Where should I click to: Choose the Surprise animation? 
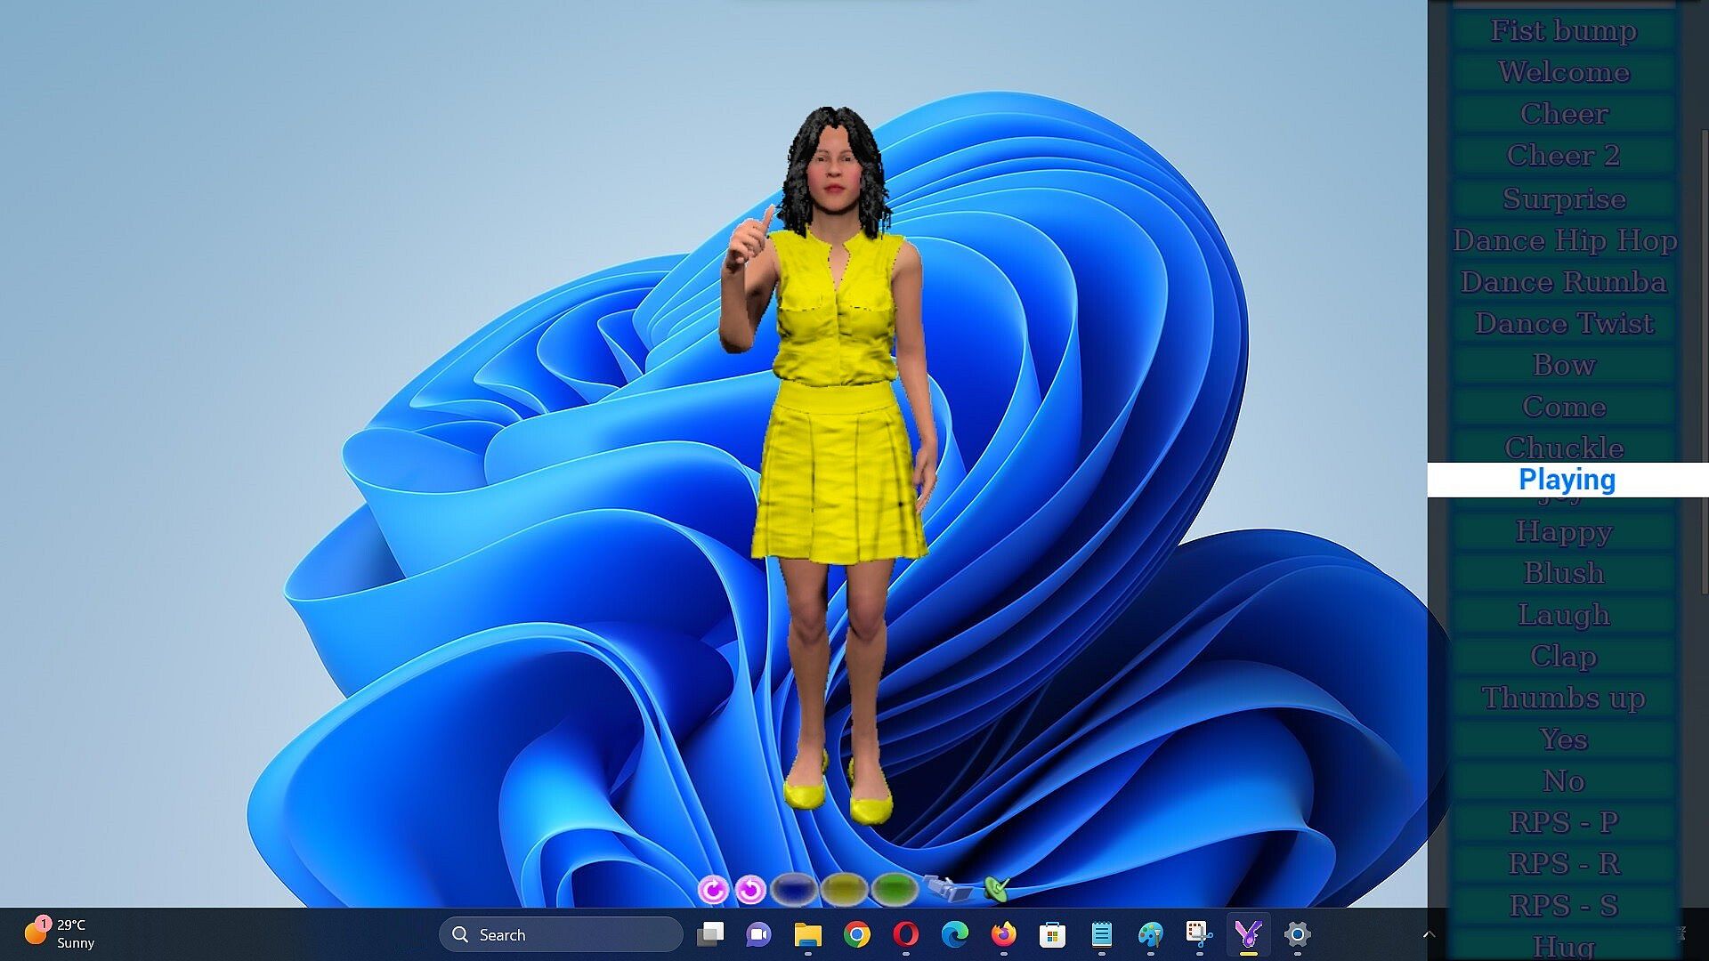1563,198
